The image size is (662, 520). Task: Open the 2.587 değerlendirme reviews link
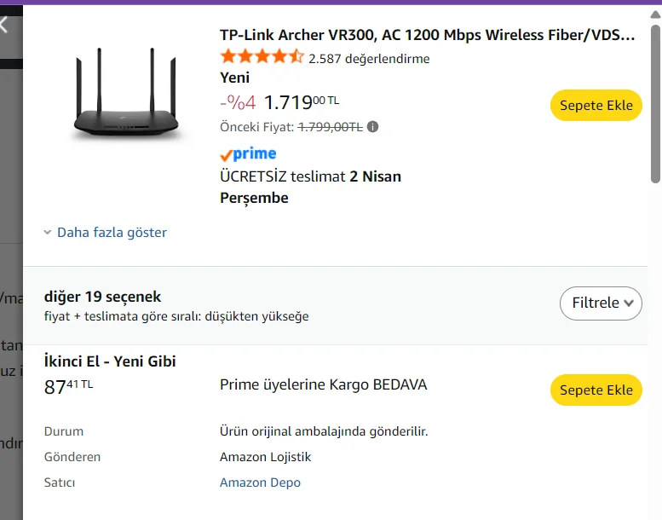[x=369, y=59]
